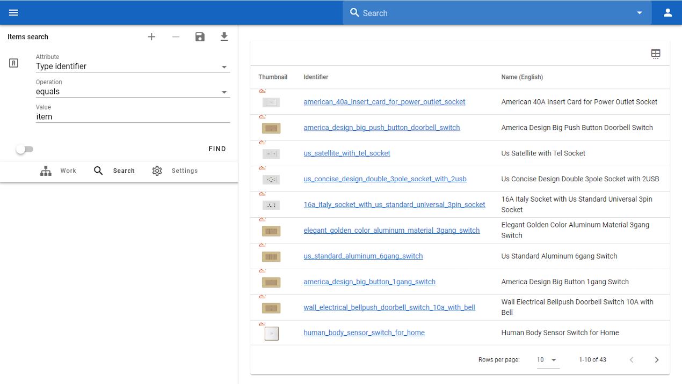
Task: Open the Operation dropdown equals
Action: [133, 92]
